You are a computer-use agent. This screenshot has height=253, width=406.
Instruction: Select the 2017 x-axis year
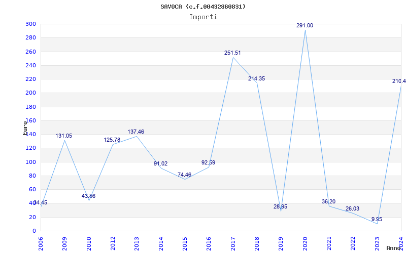pos(233,244)
